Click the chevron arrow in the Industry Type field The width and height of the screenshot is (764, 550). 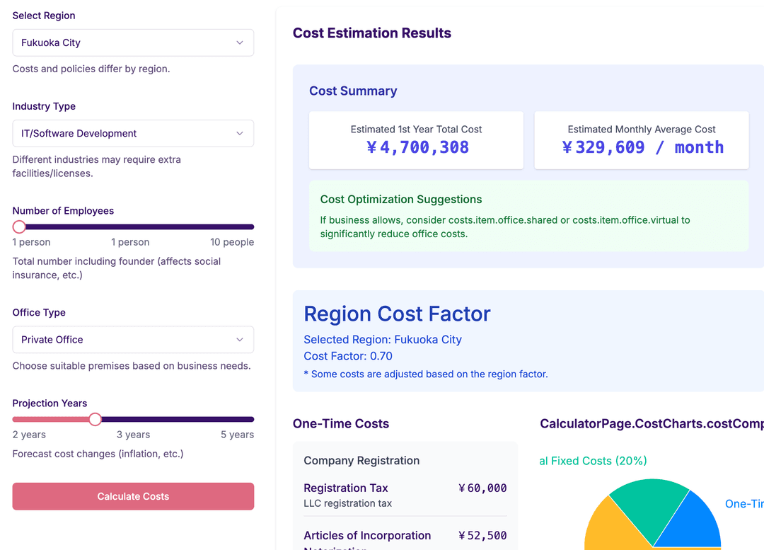[x=240, y=133]
